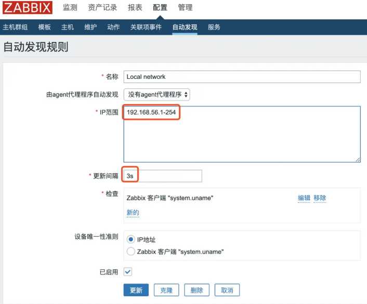
Task: Select Zabbix 客户端 system.uname radio button
Action: click(x=130, y=252)
